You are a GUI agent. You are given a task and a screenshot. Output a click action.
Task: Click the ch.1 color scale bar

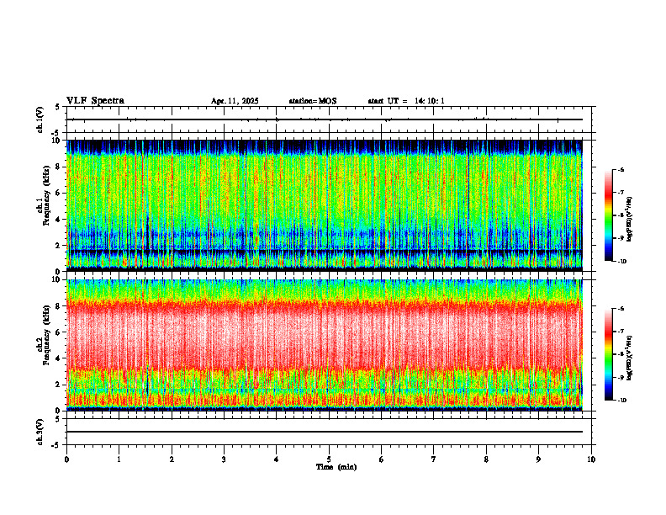pos(609,215)
